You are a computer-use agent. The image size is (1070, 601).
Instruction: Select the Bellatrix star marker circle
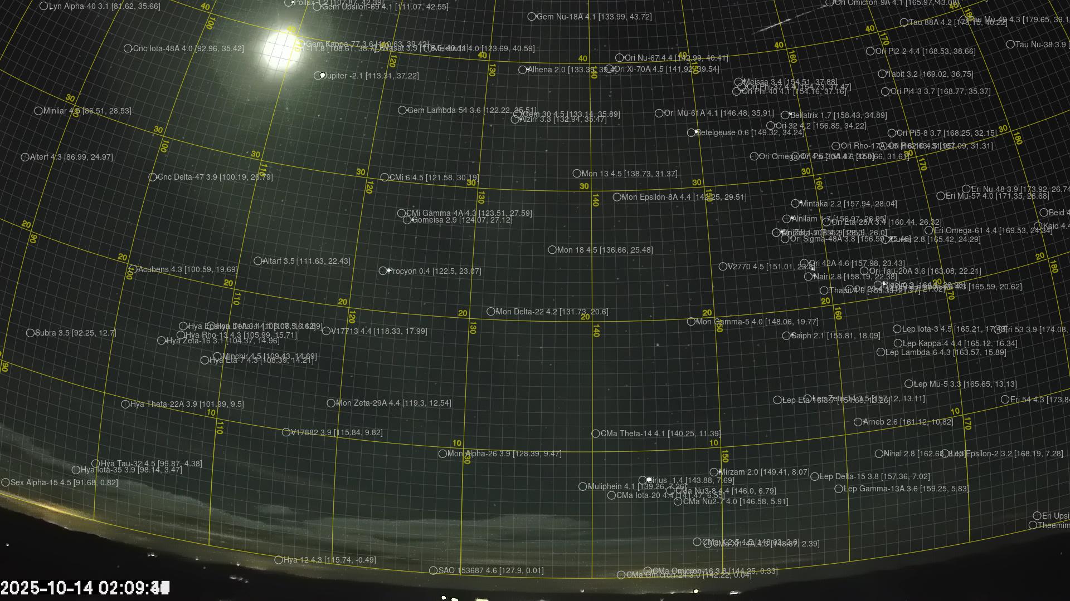[785, 116]
